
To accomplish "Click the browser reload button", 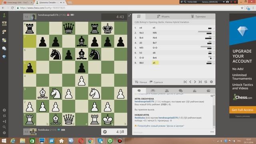I will pos(12,8).
